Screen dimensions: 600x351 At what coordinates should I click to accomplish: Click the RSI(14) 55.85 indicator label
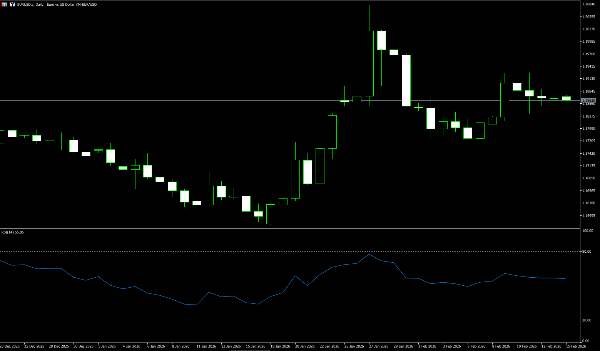point(13,232)
